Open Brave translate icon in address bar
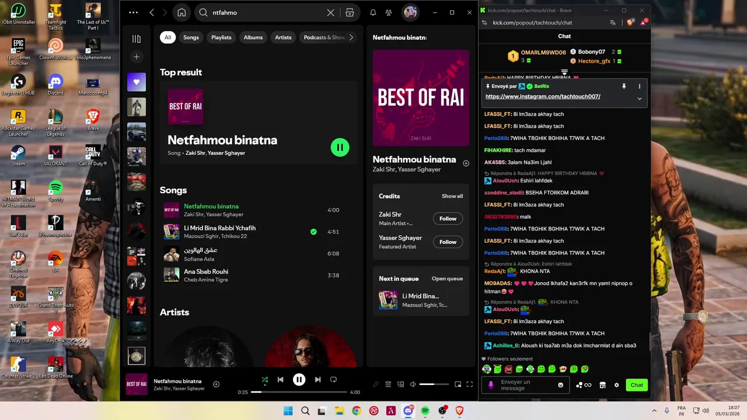 tap(613, 23)
